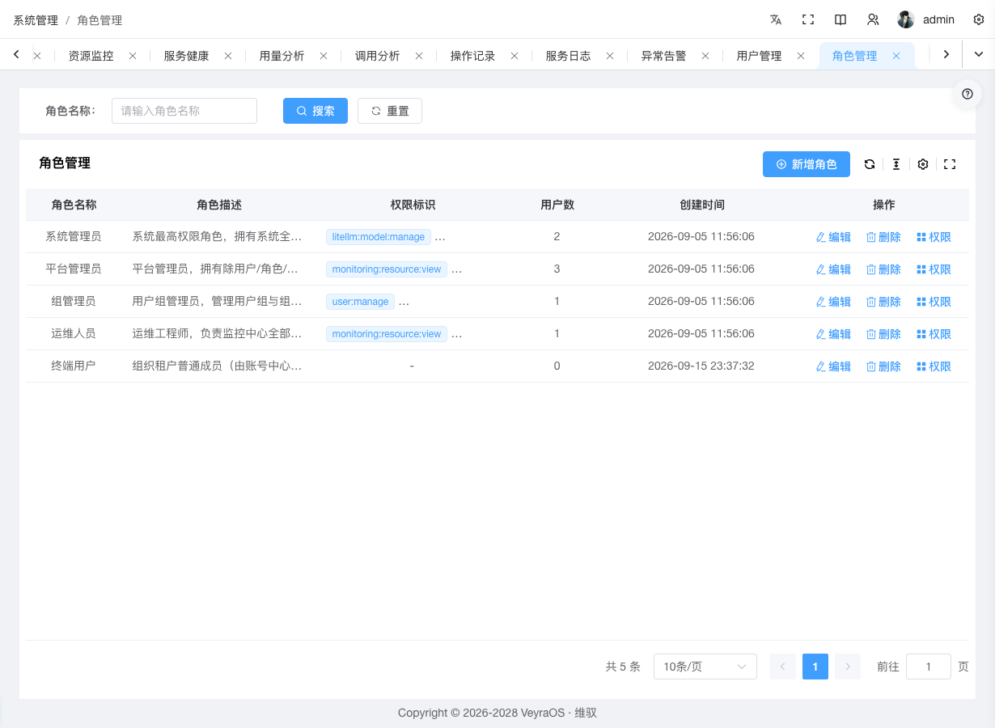This screenshot has width=995, height=728.
Task: Open the admin avatar menu
Action: click(926, 19)
